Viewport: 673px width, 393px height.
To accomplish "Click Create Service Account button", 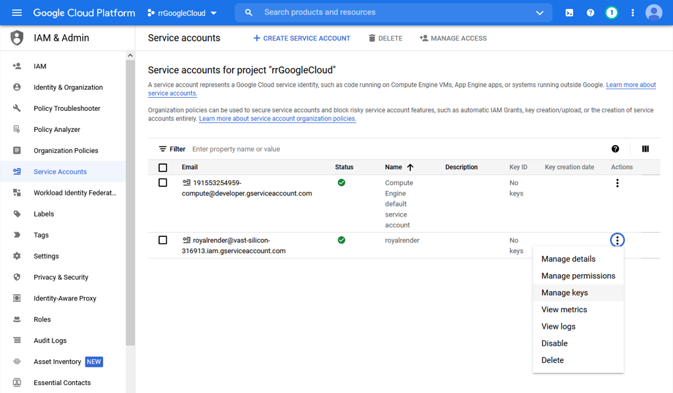I will click(x=302, y=38).
